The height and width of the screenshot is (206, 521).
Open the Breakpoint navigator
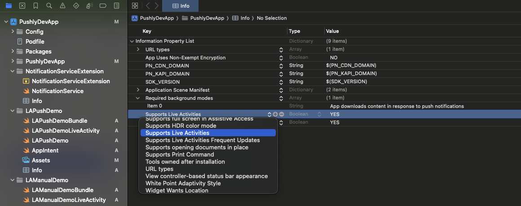tap(103, 6)
